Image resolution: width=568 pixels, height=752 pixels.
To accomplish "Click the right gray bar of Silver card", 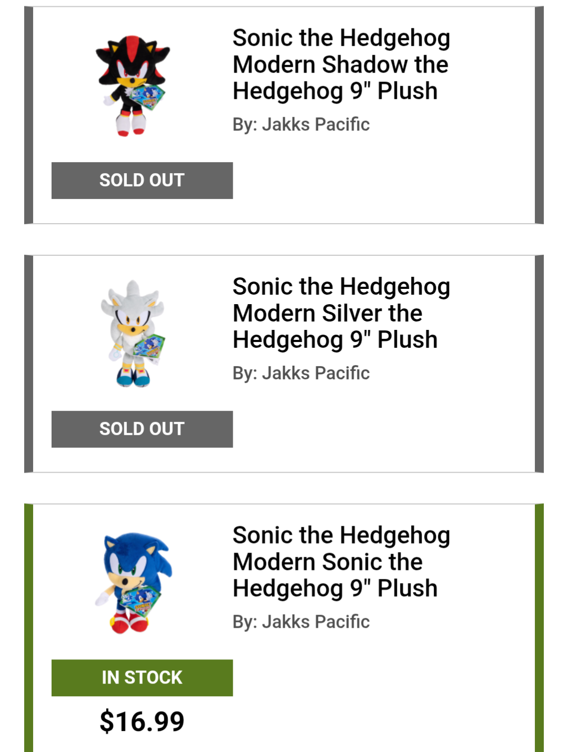I will tap(539, 364).
